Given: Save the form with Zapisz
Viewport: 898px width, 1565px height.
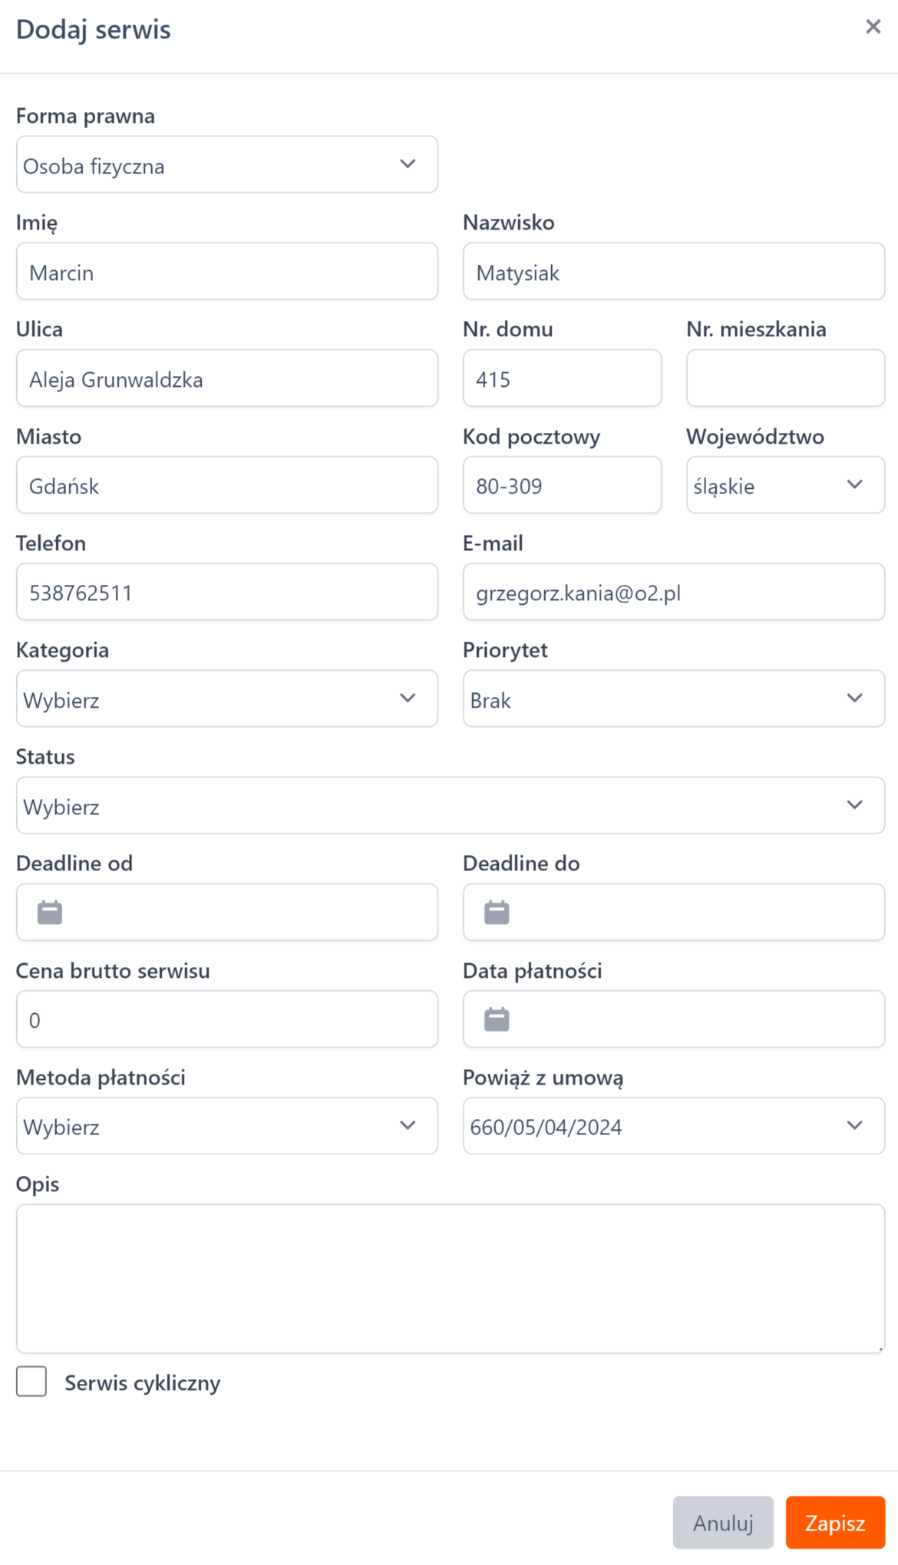Looking at the screenshot, I should (834, 1523).
